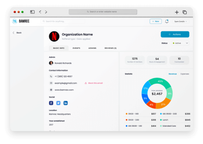Click the 17% light blue donut segment

pos(146,88)
